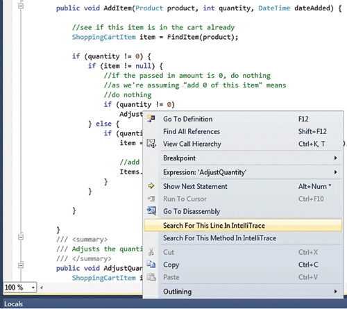The width and height of the screenshot is (347, 309).
Task: Open View Call Hierarchy
Action: pos(243,144)
